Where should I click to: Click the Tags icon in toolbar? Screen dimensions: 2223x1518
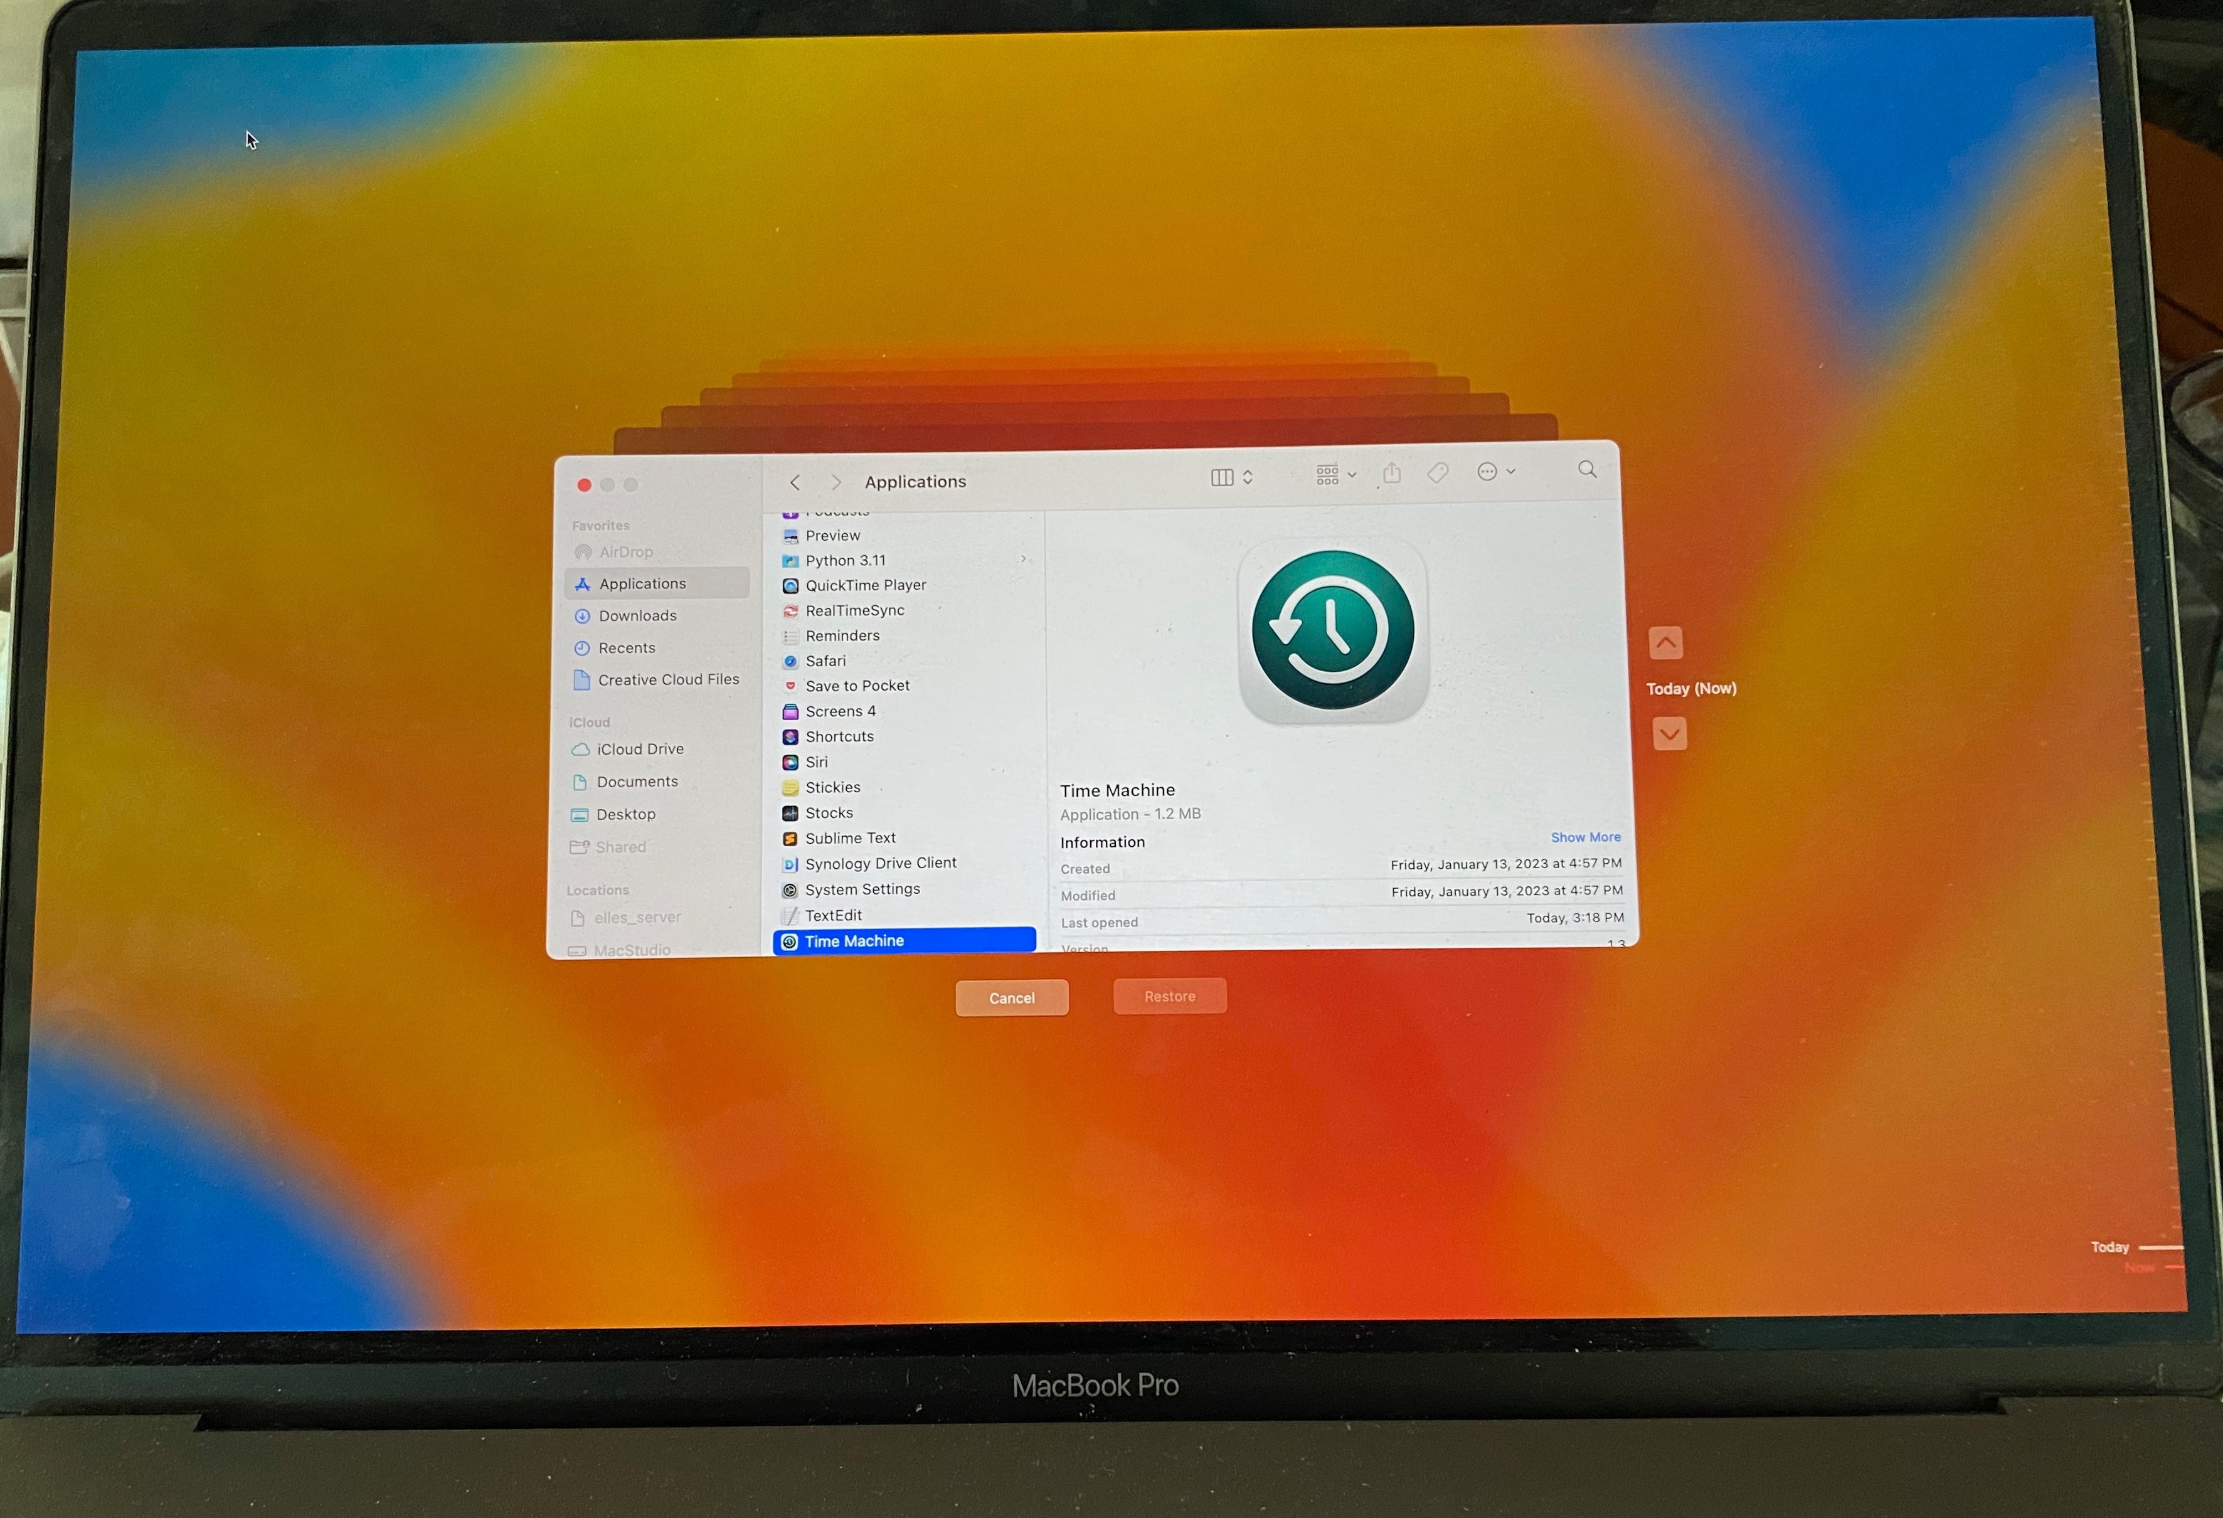(x=1438, y=472)
